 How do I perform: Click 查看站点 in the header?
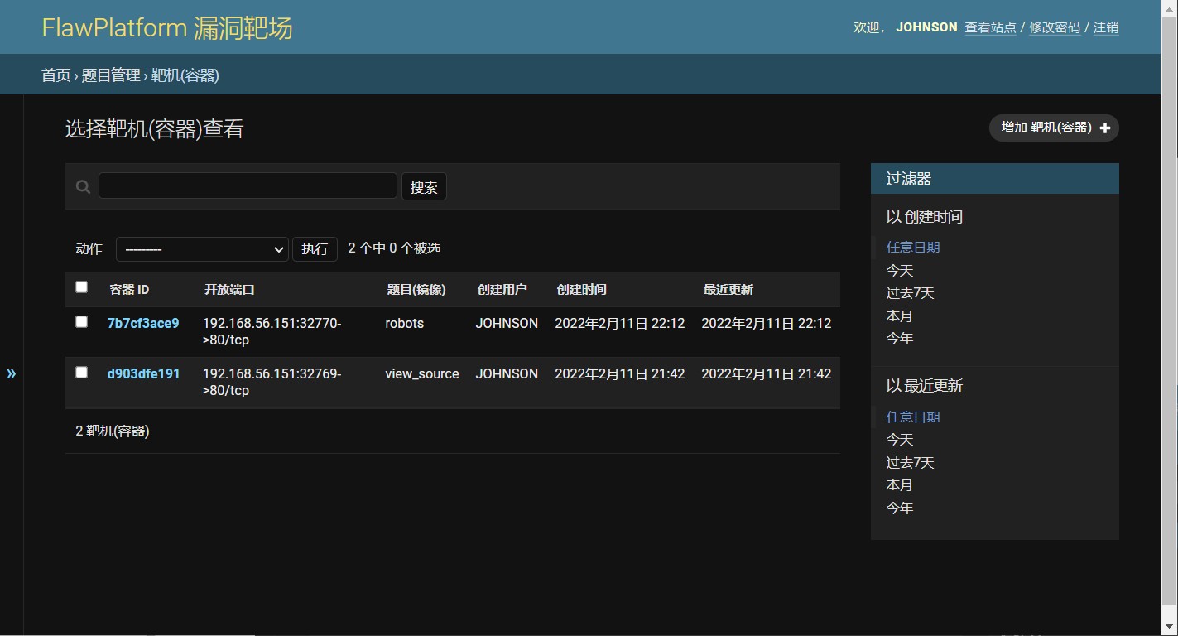point(991,27)
